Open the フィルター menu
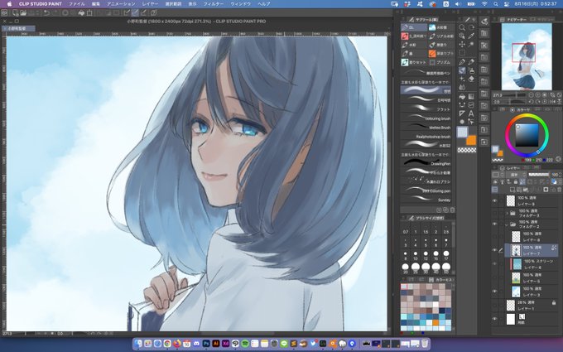 pyautogui.click(x=214, y=4)
